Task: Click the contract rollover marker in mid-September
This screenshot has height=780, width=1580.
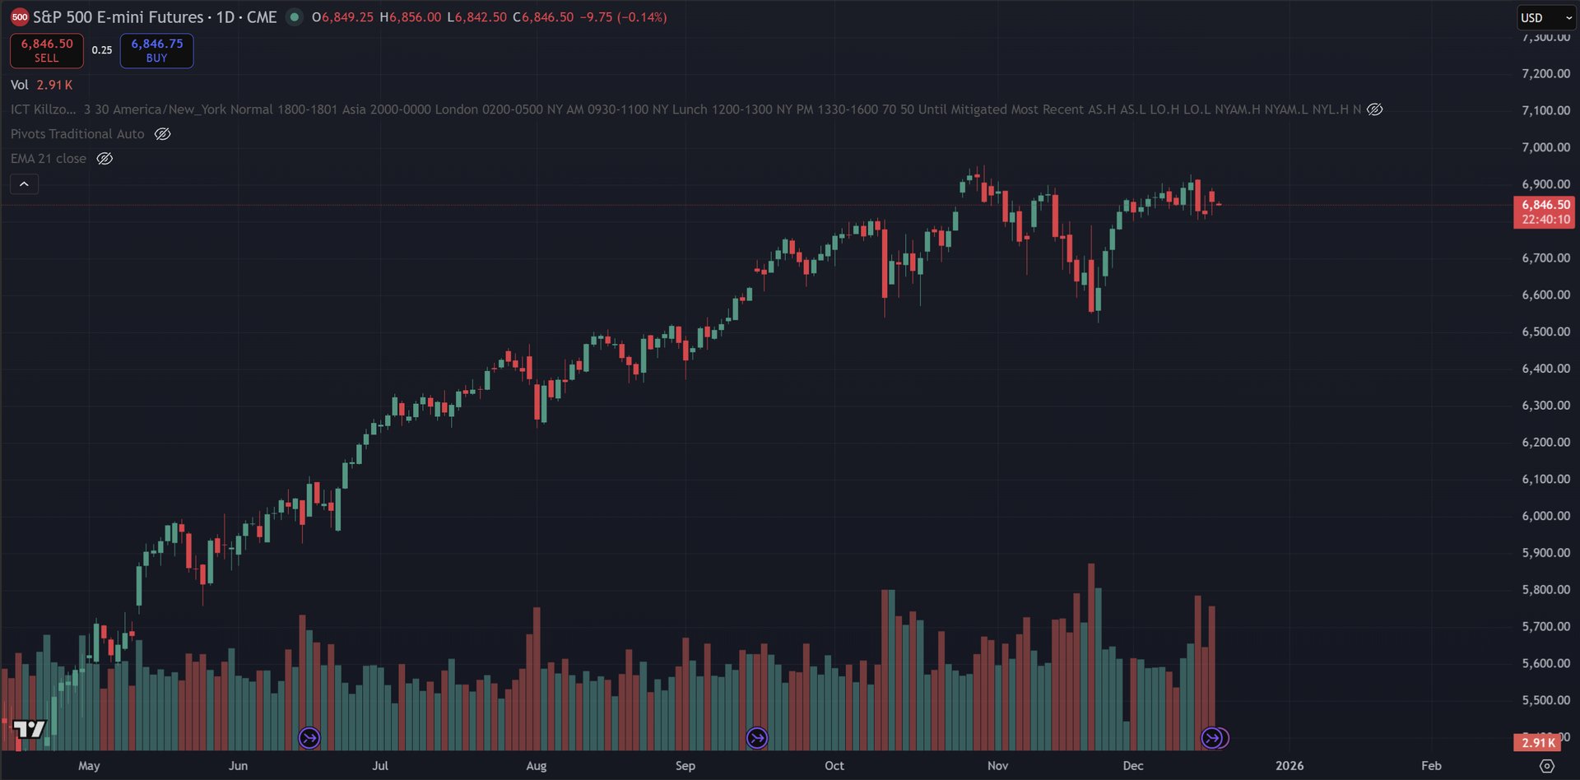Action: tap(757, 738)
